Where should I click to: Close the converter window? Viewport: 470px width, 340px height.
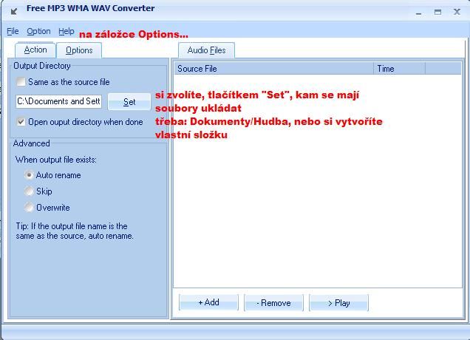(457, 12)
